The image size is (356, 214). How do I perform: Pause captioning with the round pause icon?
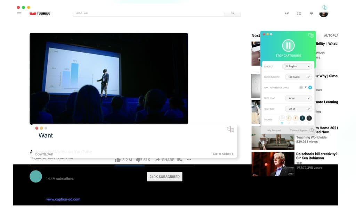(288, 45)
